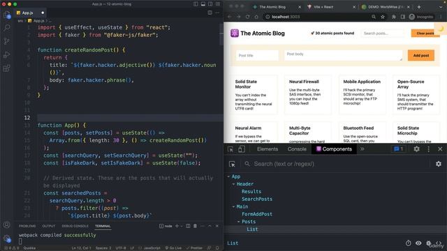Image resolution: width=447 pixels, height=251 pixels.
Task: Open editor More Actions ellipsis menu
Action: [217, 13]
